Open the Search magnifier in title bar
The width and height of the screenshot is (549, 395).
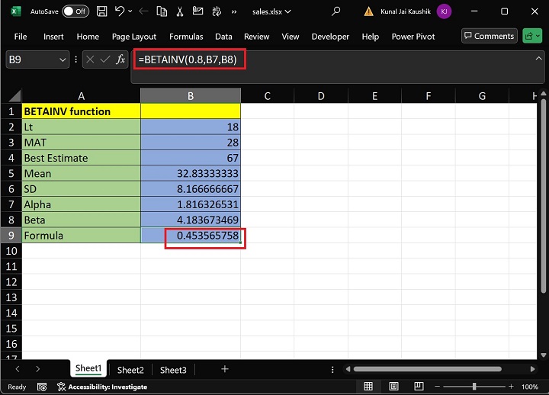pos(336,11)
